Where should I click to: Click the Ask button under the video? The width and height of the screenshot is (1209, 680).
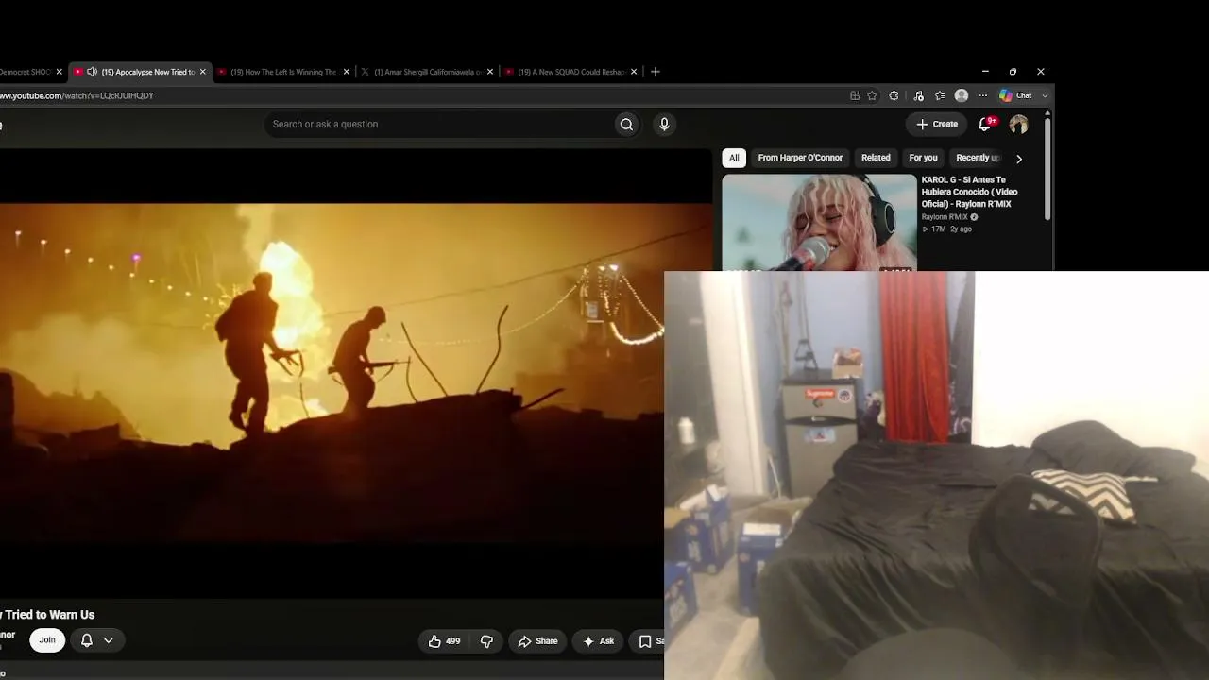click(x=599, y=641)
